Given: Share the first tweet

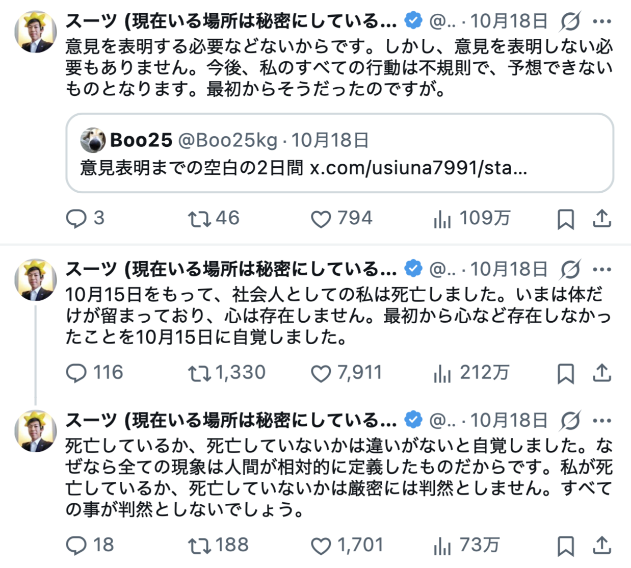Looking at the screenshot, I should pyautogui.click(x=602, y=218).
